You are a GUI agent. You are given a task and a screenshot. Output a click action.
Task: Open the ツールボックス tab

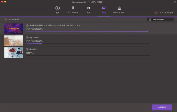coord(119,10)
